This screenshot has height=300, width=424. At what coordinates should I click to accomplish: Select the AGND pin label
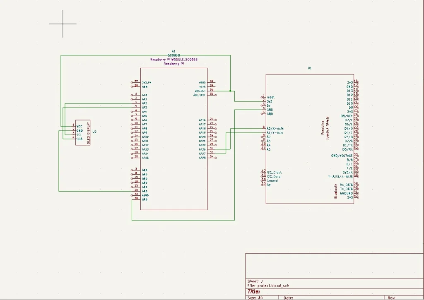tap(145, 195)
